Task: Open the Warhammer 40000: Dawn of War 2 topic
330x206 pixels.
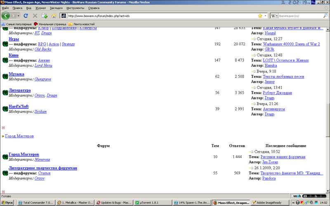Action: click(x=291, y=44)
